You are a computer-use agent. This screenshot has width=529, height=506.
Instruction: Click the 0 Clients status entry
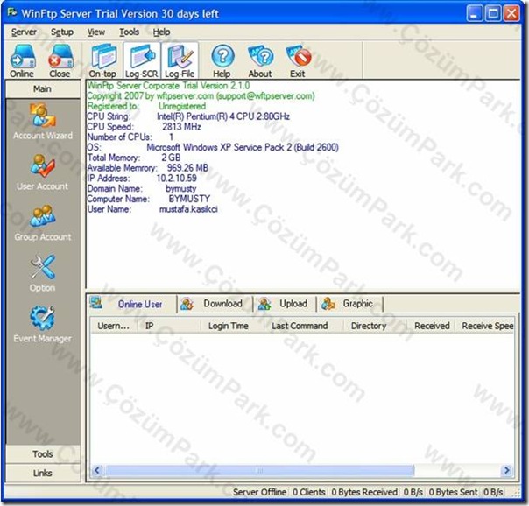click(308, 492)
